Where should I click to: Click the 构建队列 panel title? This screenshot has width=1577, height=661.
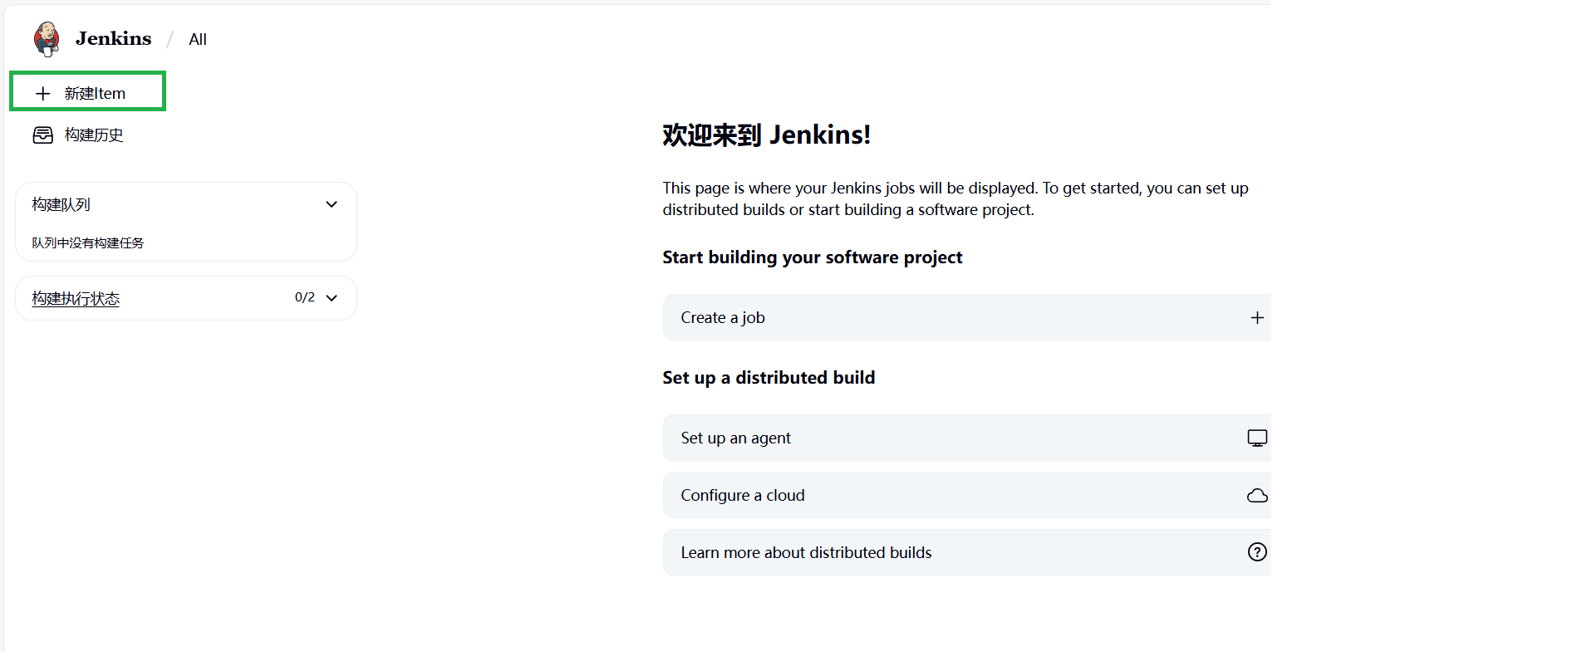coord(61,204)
